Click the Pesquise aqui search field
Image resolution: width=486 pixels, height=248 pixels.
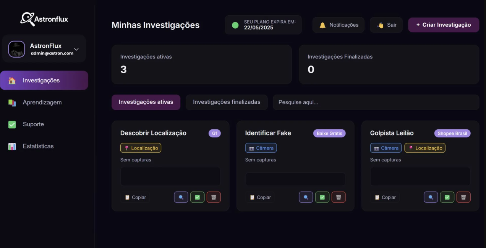[376, 102]
